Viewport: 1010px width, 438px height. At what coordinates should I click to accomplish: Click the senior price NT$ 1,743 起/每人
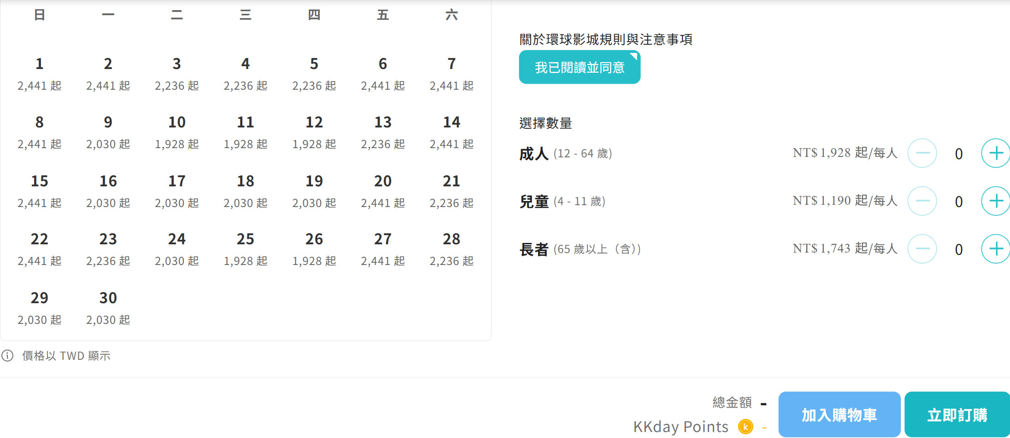pos(845,248)
